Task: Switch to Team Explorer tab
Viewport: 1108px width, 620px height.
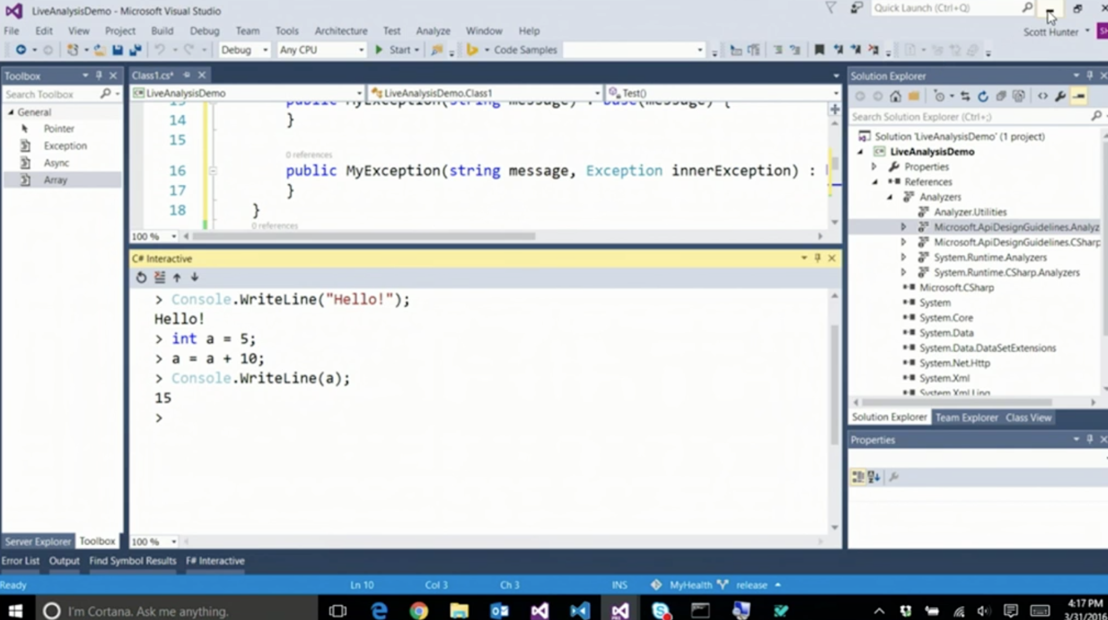Action: click(x=966, y=418)
